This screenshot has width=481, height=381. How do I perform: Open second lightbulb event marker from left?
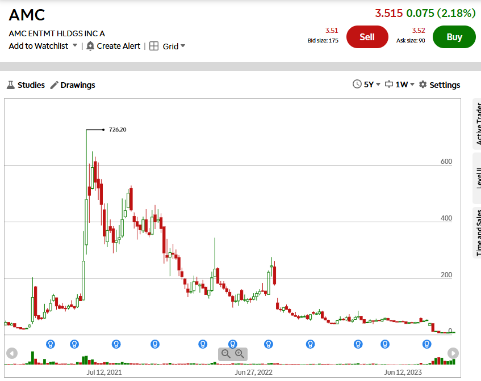[x=74, y=344]
